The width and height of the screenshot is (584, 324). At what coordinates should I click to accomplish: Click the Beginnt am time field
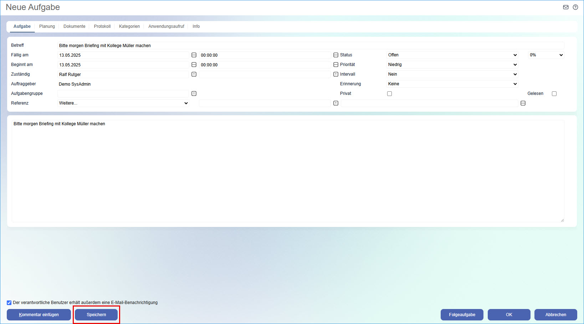pyautogui.click(x=265, y=65)
